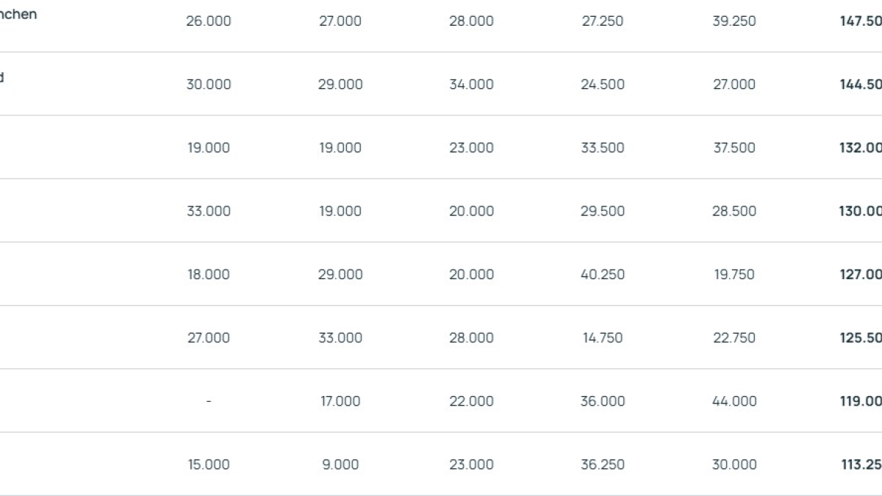Click the truncated team name ending in "nchen"
This screenshot has width=882, height=496.
(18, 14)
